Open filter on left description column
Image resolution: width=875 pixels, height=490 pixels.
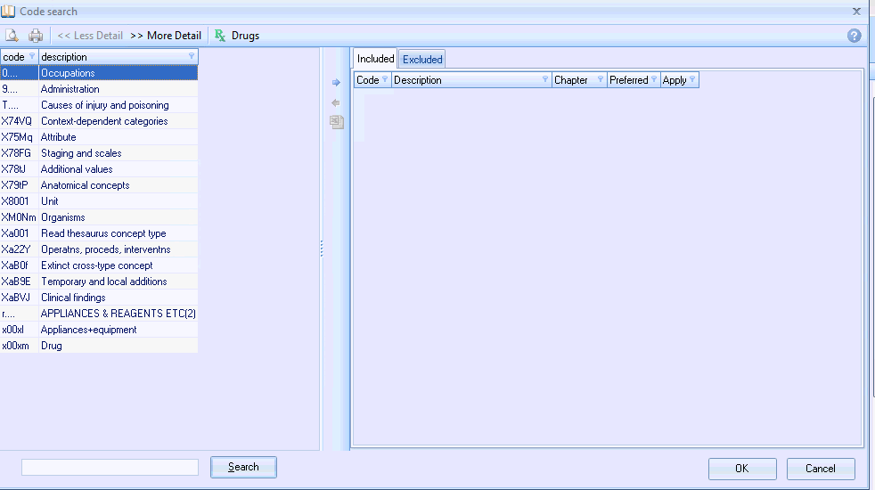coord(192,57)
